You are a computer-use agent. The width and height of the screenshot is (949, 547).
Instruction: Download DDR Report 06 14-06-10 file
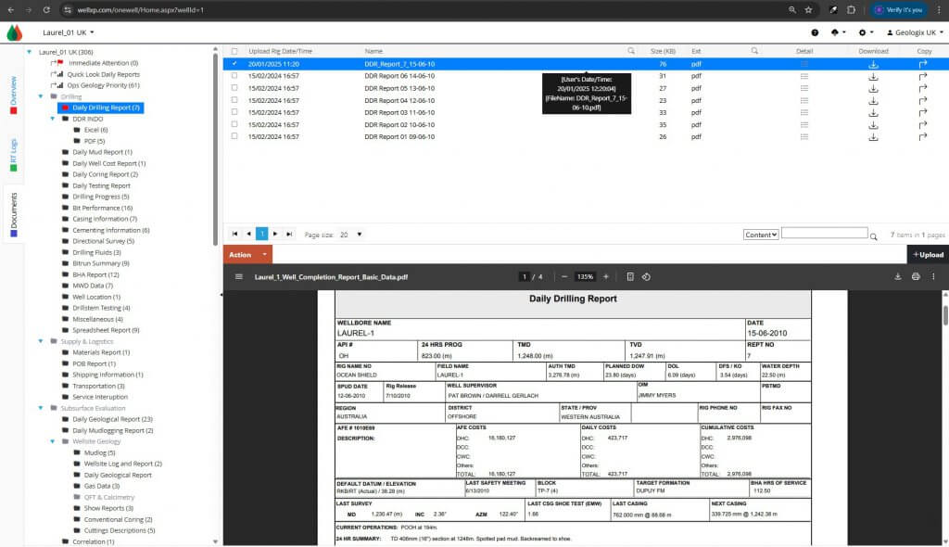pos(873,76)
